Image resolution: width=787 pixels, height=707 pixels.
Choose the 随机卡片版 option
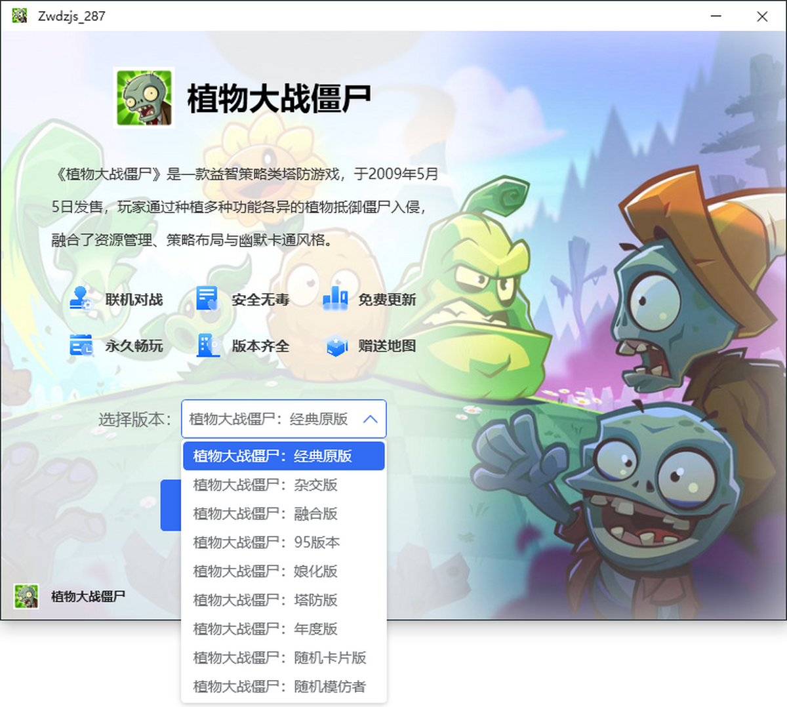283,658
